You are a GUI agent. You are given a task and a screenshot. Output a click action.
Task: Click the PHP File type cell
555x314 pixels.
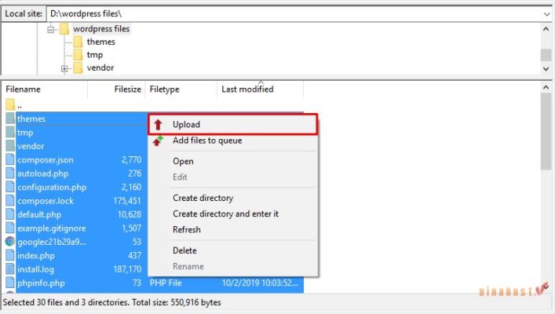pyautogui.click(x=166, y=283)
